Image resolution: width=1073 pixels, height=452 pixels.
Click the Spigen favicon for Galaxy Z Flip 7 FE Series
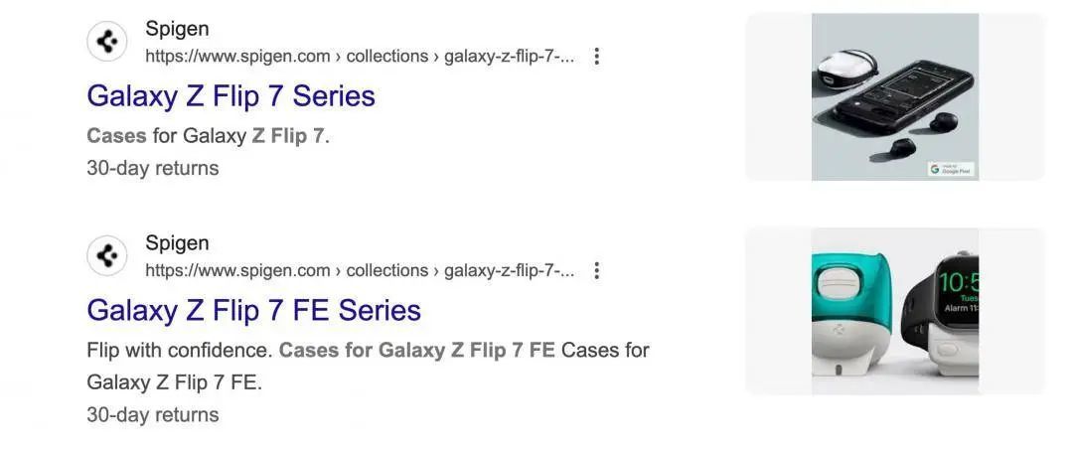[x=107, y=256]
